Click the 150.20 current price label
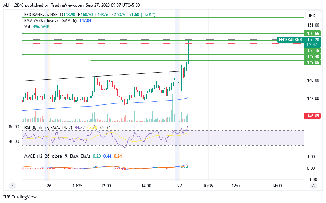 (313, 39)
